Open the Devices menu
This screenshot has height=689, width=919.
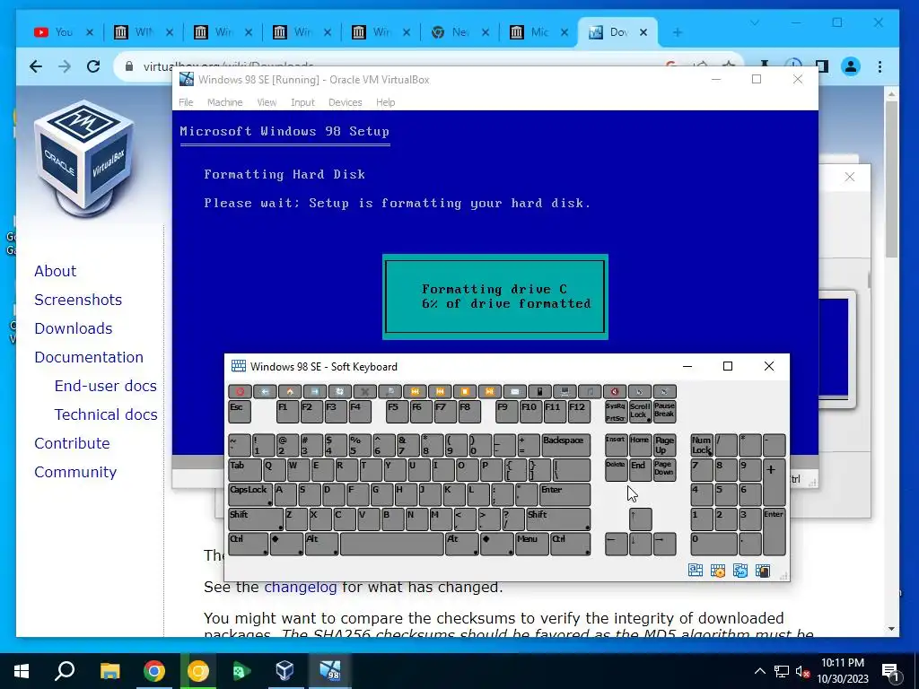(345, 102)
